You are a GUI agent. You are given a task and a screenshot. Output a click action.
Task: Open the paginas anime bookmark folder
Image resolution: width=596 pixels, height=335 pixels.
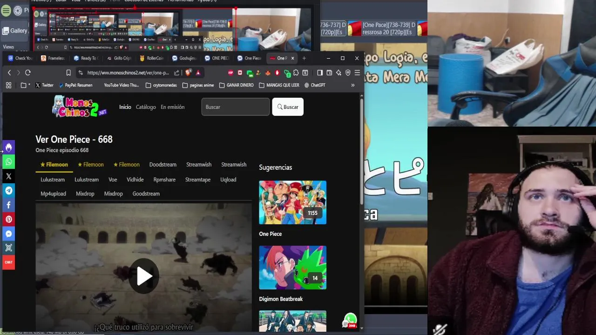click(198, 85)
